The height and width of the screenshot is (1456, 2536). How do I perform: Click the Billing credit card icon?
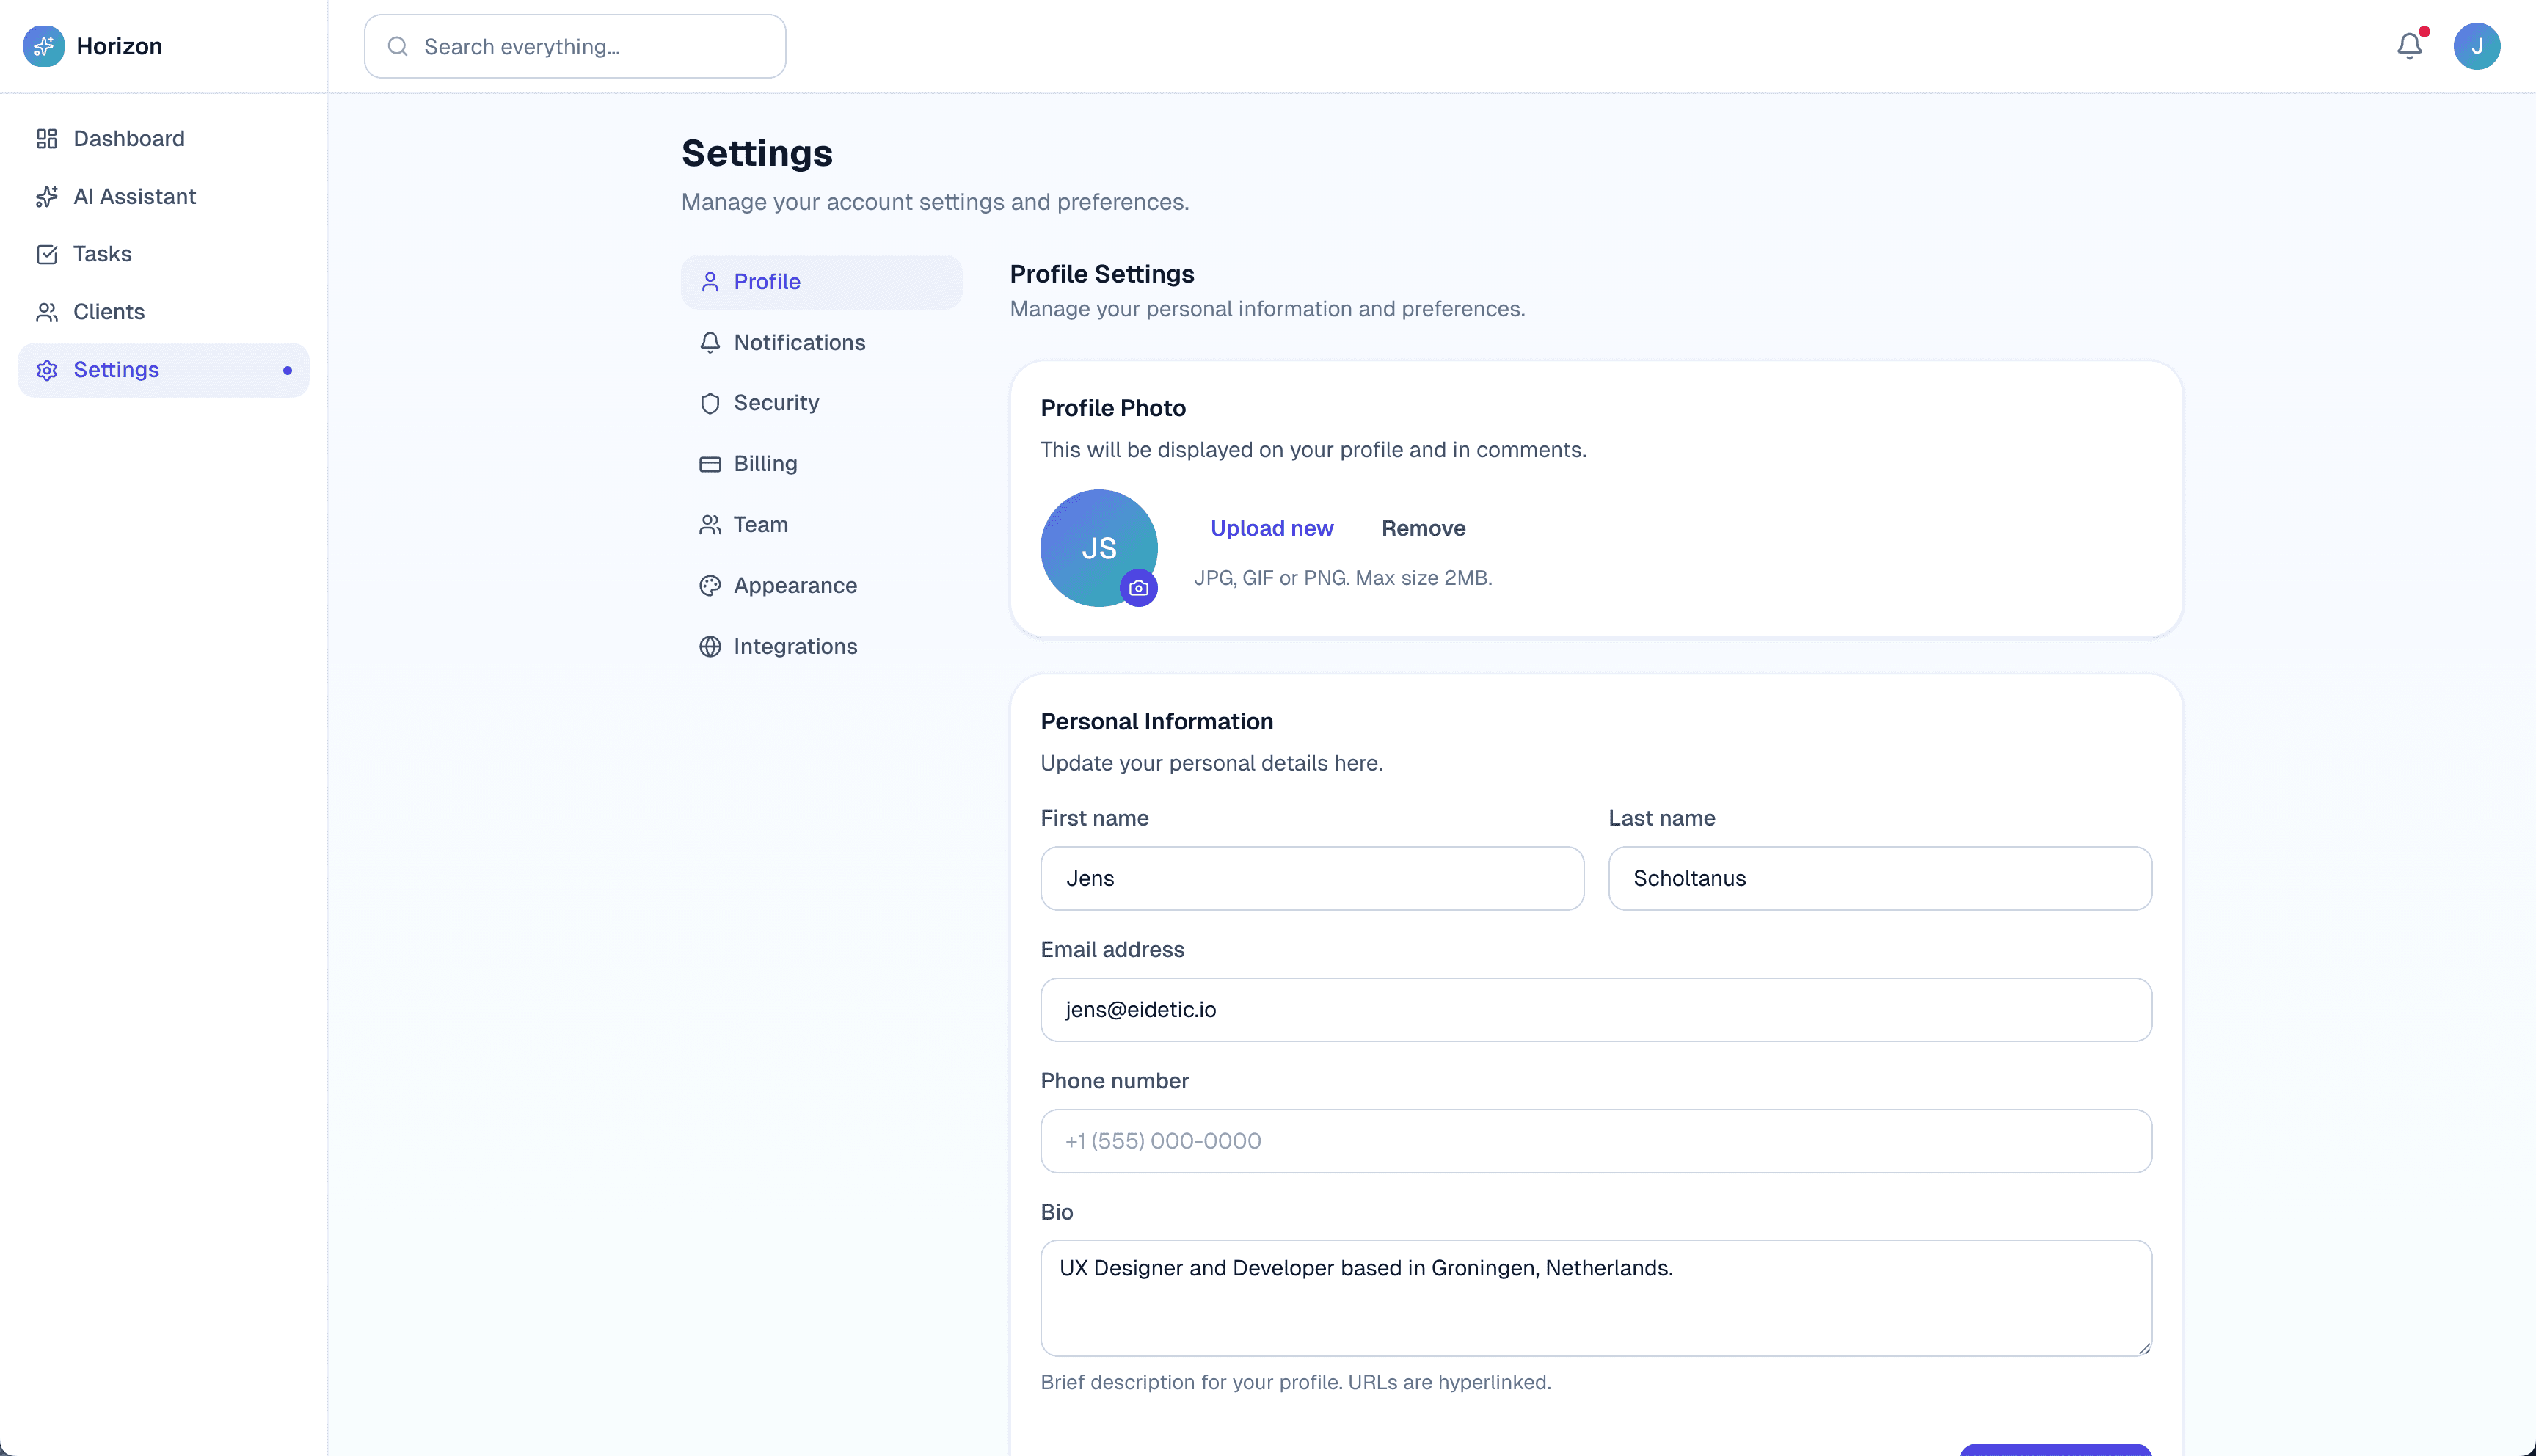coord(710,464)
